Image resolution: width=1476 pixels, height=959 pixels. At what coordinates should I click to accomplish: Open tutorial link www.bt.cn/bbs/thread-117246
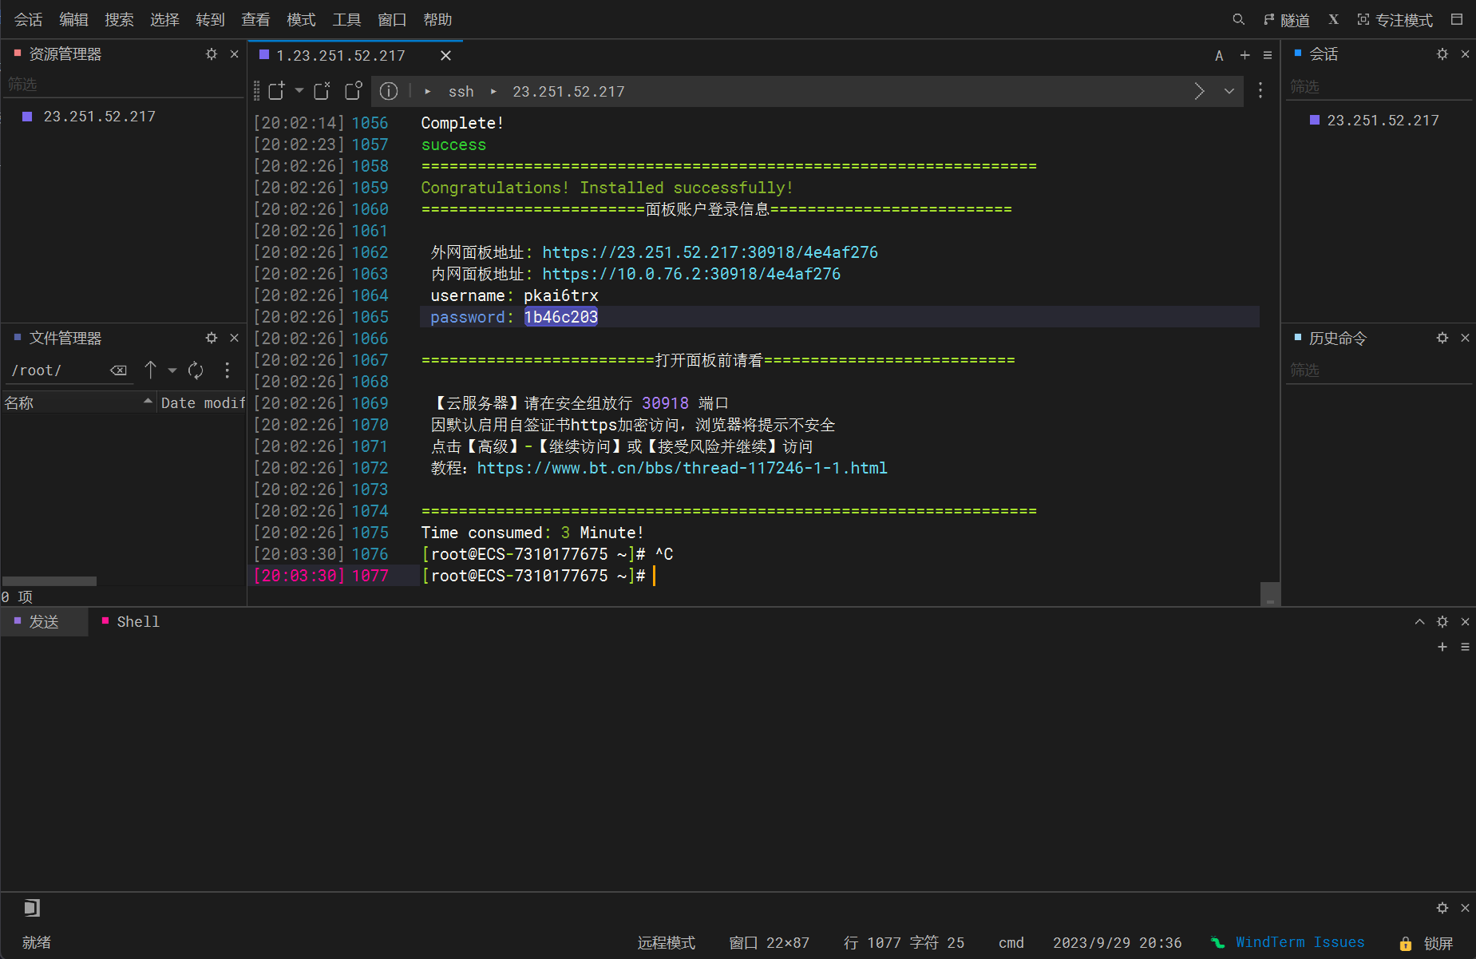pyautogui.click(x=682, y=468)
